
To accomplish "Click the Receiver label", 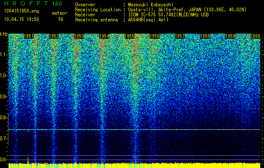I will click(x=85, y=15).
